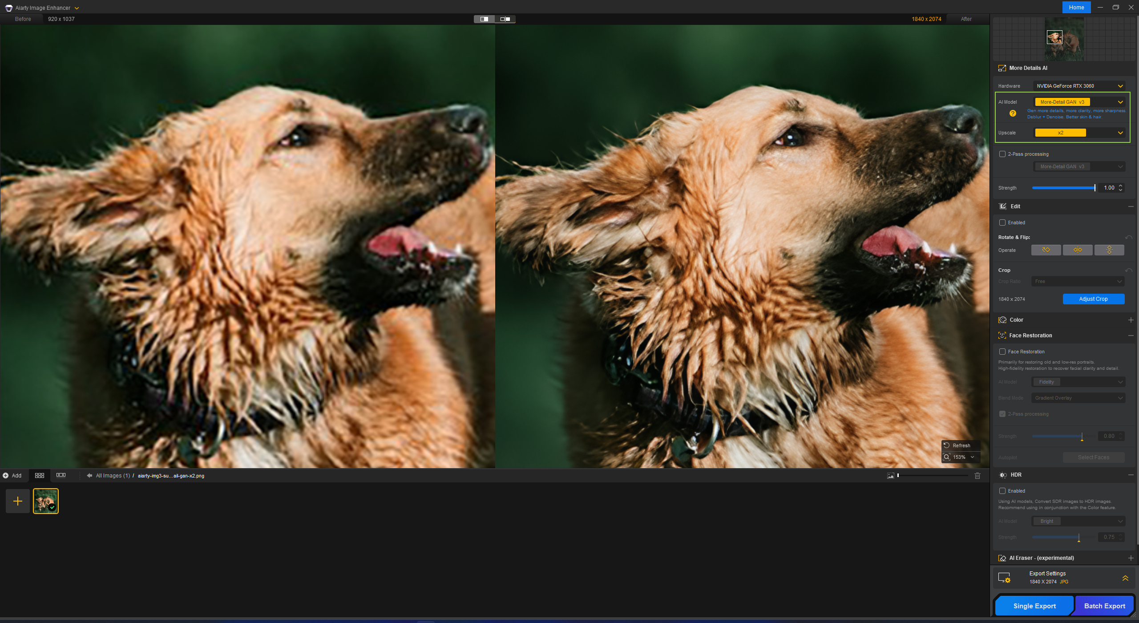The image size is (1139, 623).
Task: Delete image with the trash icon
Action: (977, 476)
